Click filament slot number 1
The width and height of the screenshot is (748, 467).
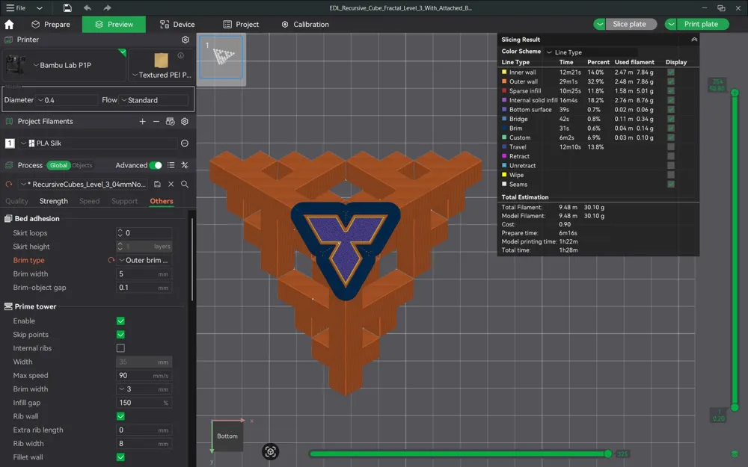(10, 143)
